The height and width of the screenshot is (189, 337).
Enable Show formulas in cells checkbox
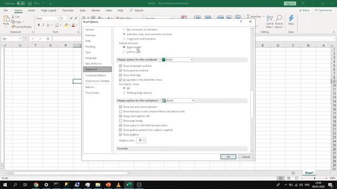pos(121,111)
